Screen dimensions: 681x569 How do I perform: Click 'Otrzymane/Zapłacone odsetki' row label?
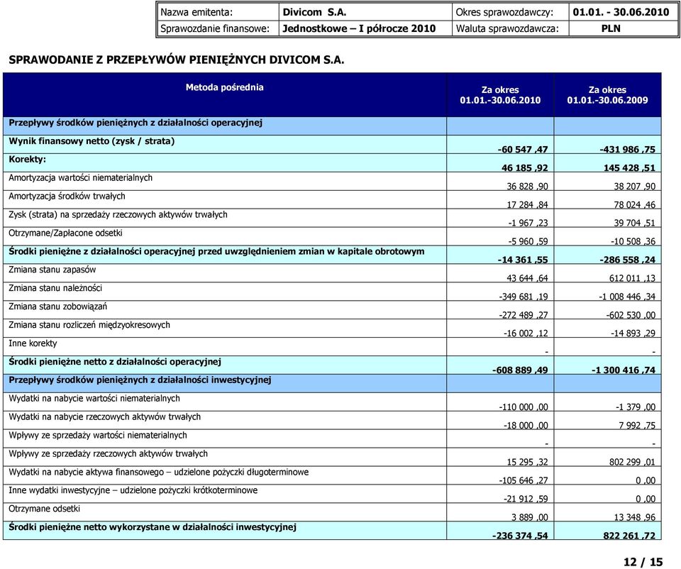click(65, 233)
